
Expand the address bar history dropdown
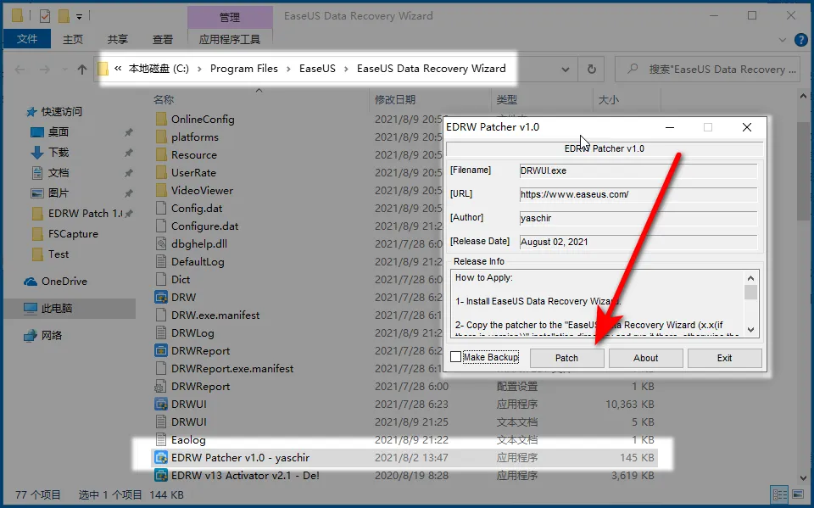(566, 69)
